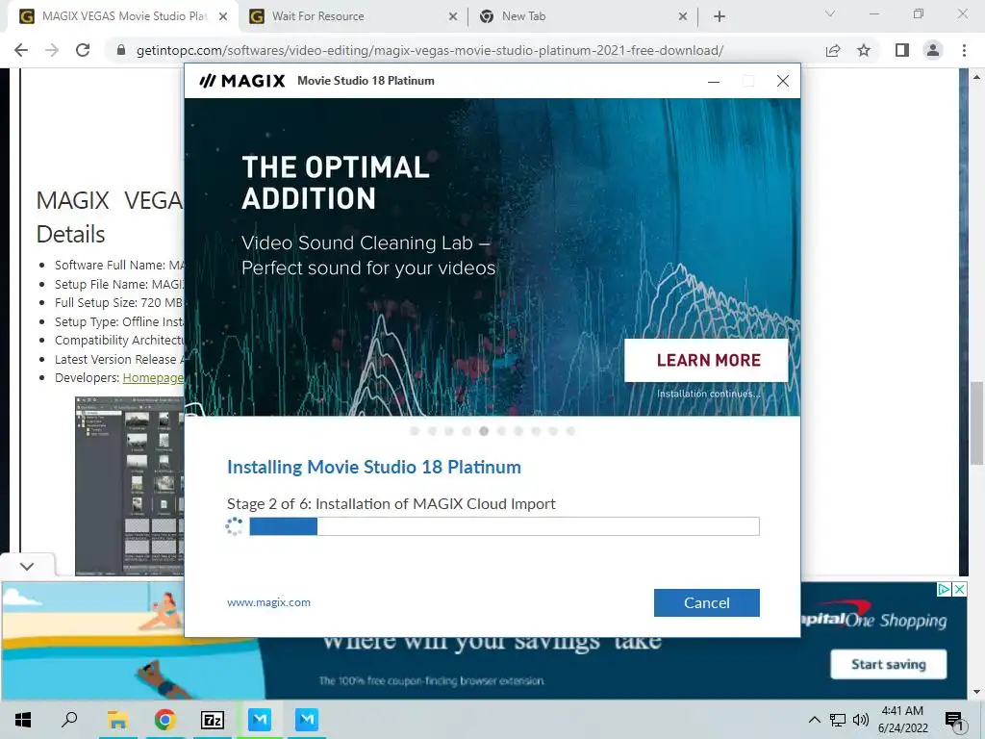
Task: Click the AdChoices triangle icon
Action: tap(944, 590)
